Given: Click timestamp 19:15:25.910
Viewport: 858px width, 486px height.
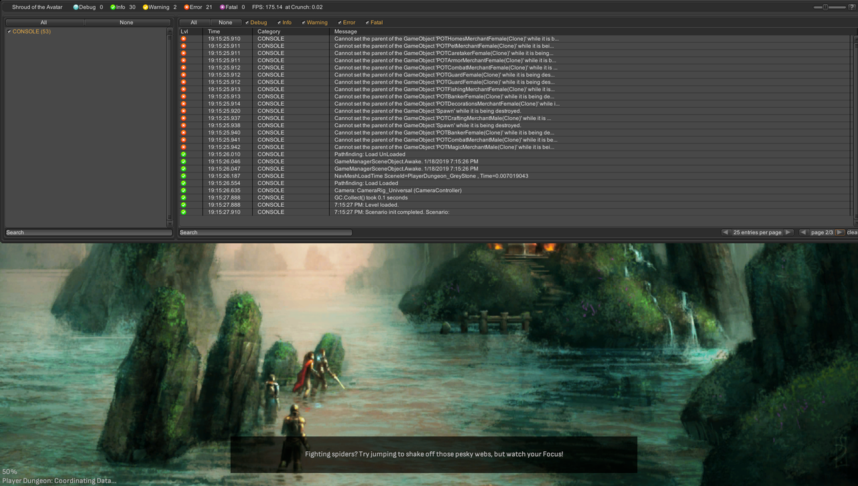Looking at the screenshot, I should click(224, 39).
